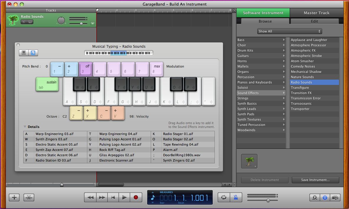
Task: Open the loop browser
Action: (x=315, y=198)
